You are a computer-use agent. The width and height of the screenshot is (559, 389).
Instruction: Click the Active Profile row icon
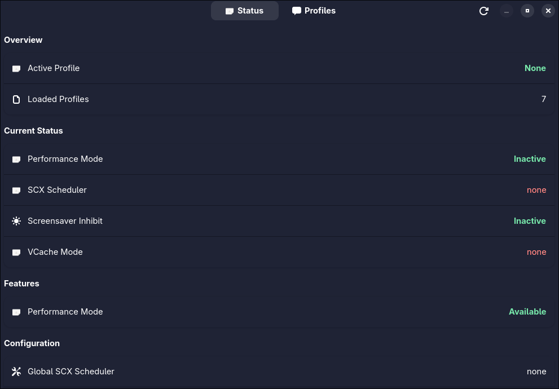[x=16, y=69]
